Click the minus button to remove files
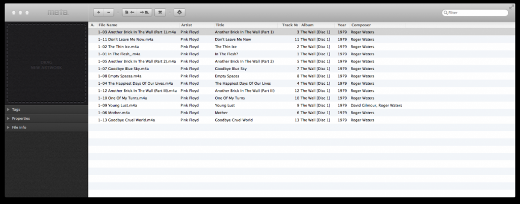This screenshot has height=204, width=520. [109, 12]
